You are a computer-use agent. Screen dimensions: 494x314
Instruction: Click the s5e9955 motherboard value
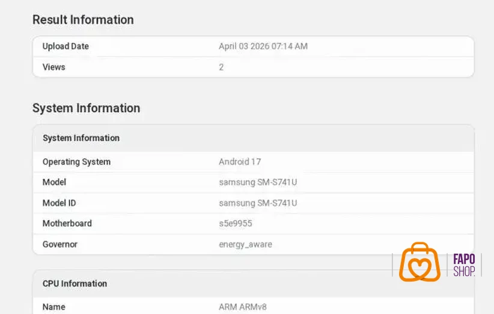[x=236, y=224]
